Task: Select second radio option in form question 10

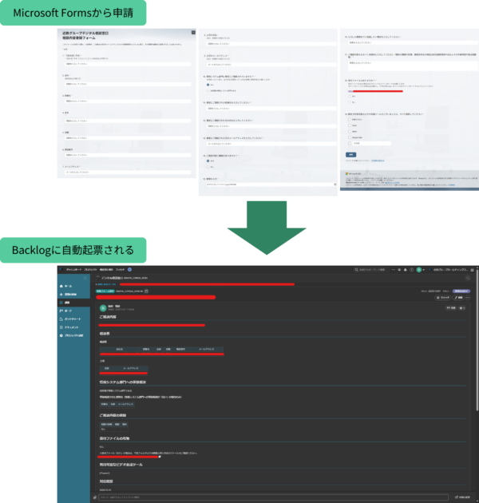Action: click(208, 91)
